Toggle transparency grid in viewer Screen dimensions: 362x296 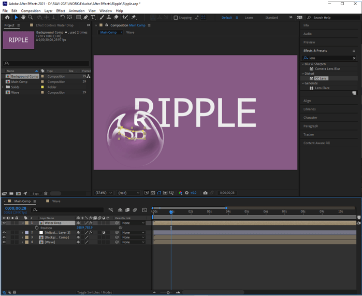(153, 193)
